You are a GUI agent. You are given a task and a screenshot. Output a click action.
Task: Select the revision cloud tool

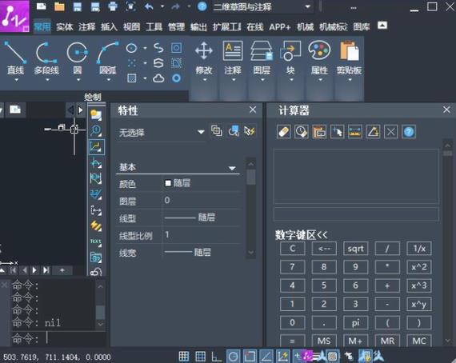[158, 78]
